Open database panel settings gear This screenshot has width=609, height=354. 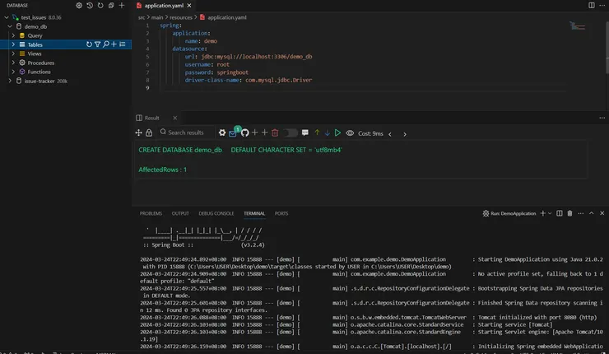[79, 5]
